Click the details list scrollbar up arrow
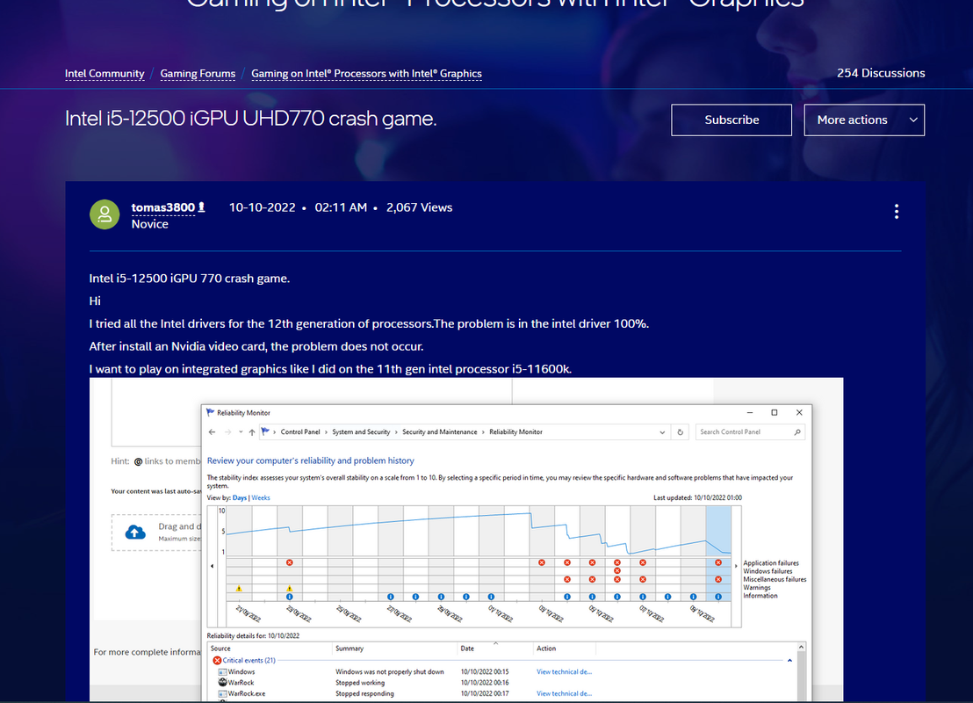Screen dimensions: 973x703 click(801, 647)
